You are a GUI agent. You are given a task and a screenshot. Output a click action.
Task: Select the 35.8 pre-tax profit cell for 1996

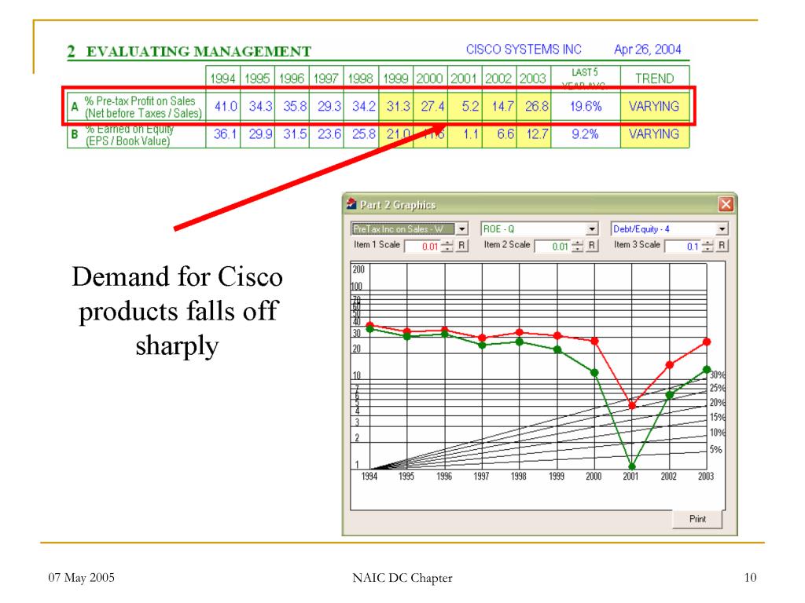[292, 106]
